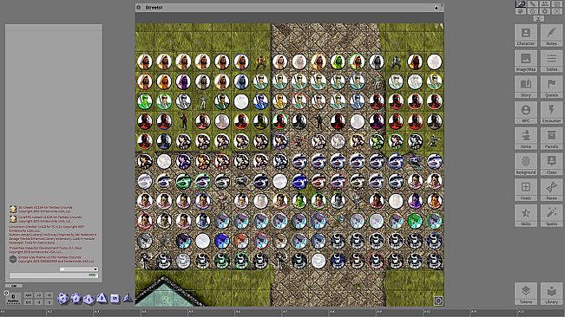
Task: Open the Races list
Action: 551,191
